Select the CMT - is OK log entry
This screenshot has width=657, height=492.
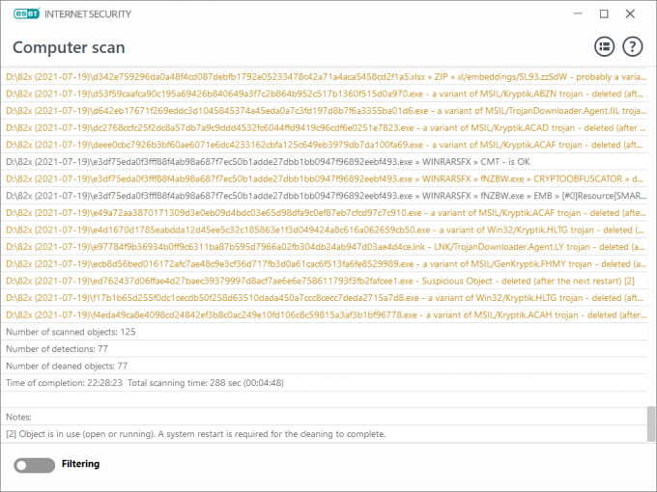324,162
